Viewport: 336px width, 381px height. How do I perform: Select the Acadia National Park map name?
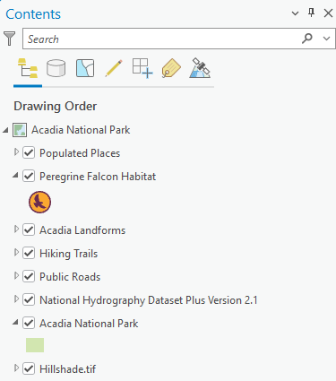point(81,130)
